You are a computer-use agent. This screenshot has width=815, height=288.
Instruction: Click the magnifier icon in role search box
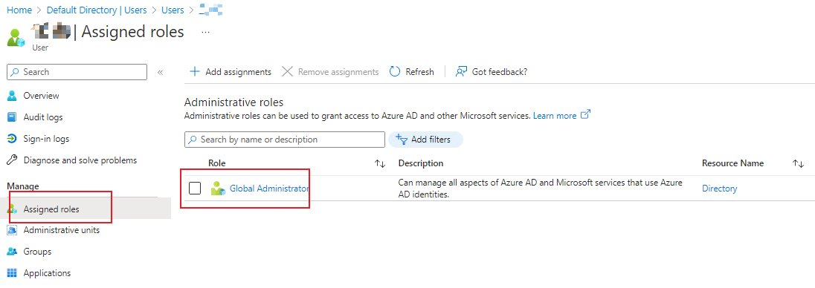click(193, 140)
